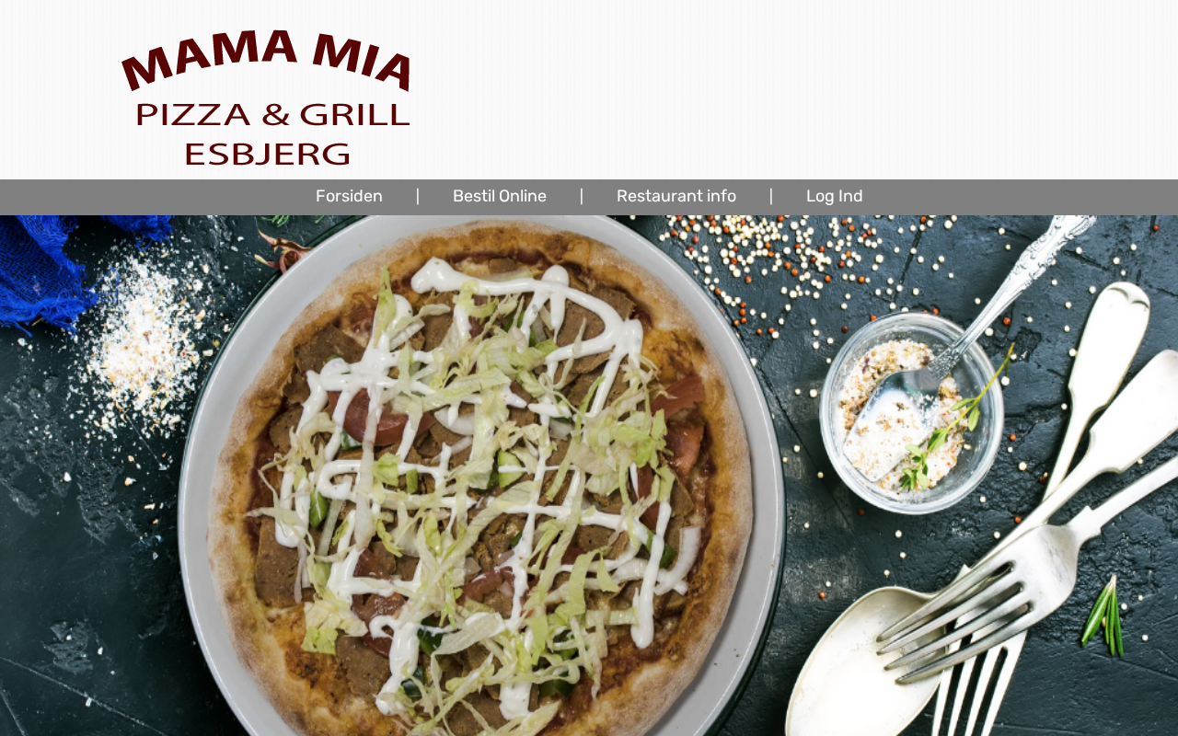Click the Log Ind link
This screenshot has height=736, width=1178.
(835, 196)
